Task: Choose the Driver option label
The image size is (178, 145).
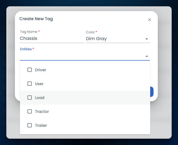Action: (40, 70)
